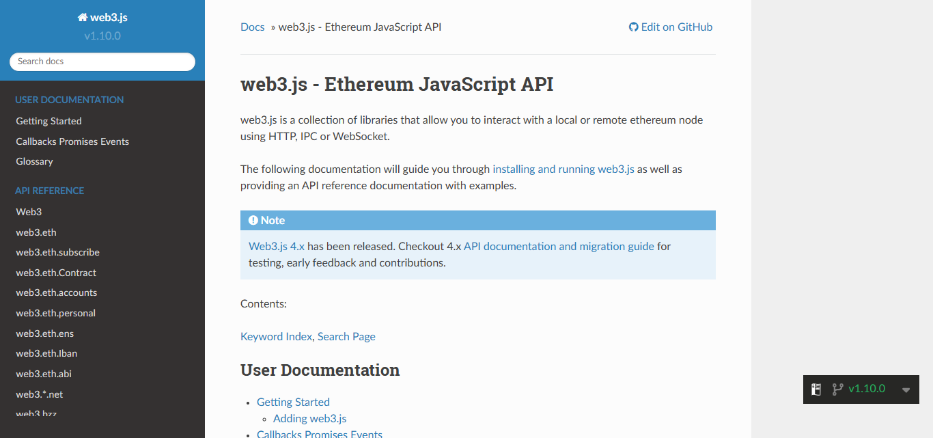Click the Note admonition title bar

tap(478, 220)
